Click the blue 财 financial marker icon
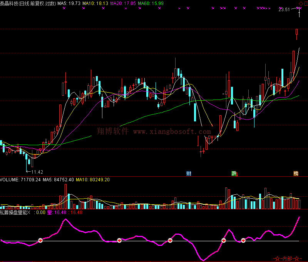308x262 pixels. click(189, 173)
